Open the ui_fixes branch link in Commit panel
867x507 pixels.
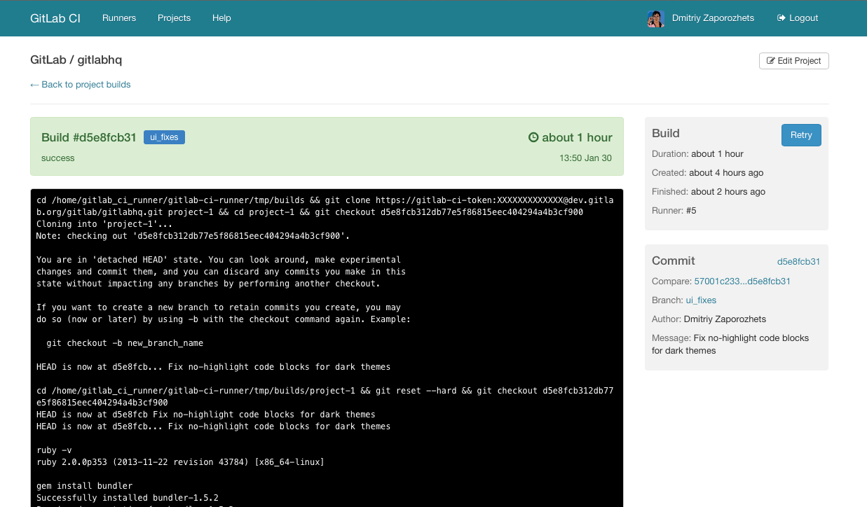click(701, 300)
